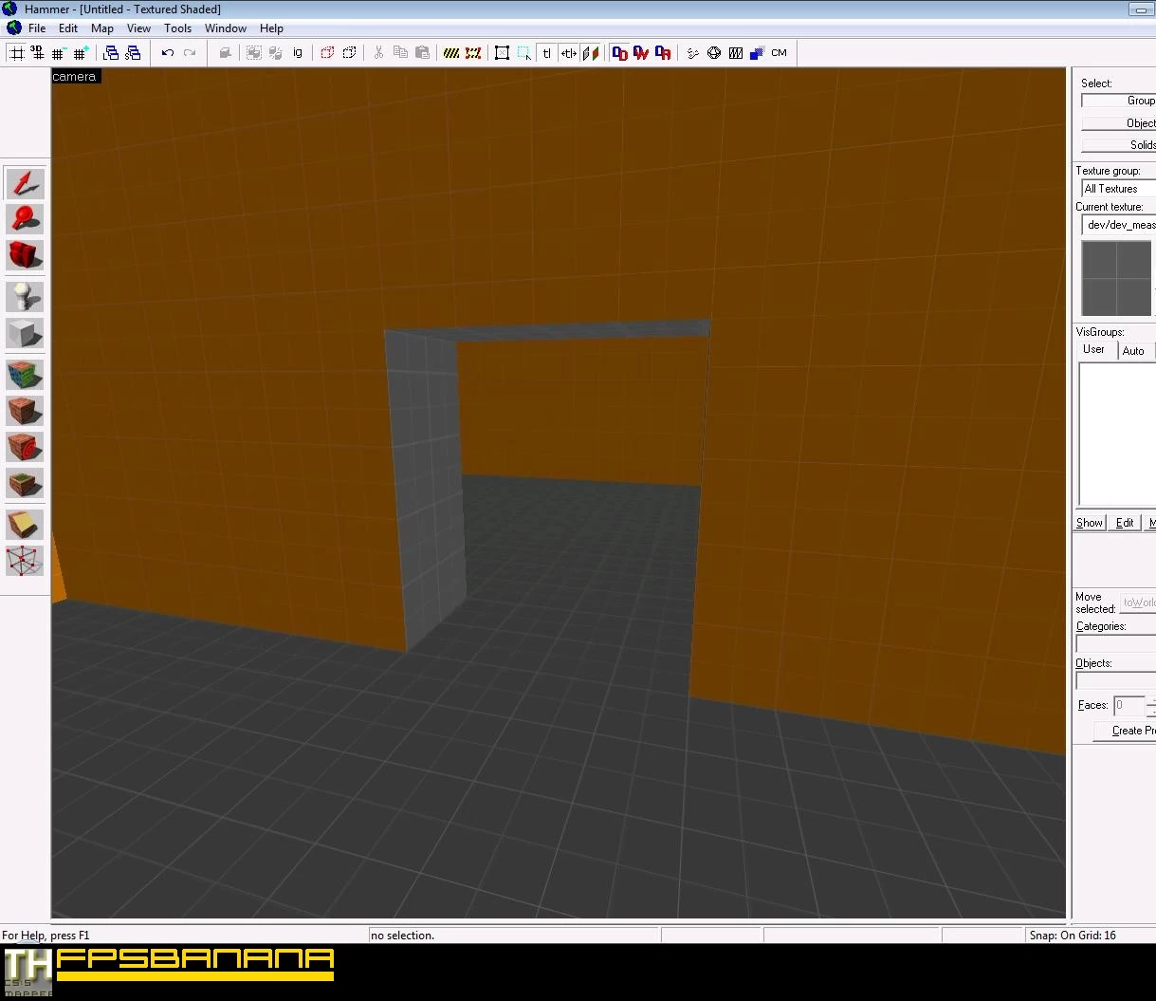
Task: Select the Toggle Texture Application tool
Action: 25,375
